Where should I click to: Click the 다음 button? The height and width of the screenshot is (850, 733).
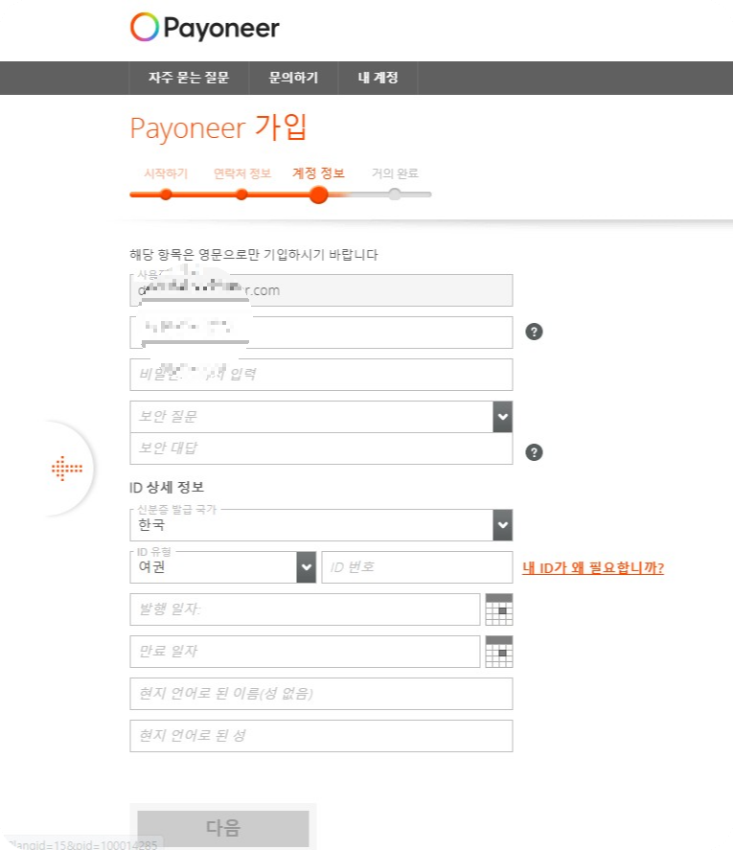(223, 828)
